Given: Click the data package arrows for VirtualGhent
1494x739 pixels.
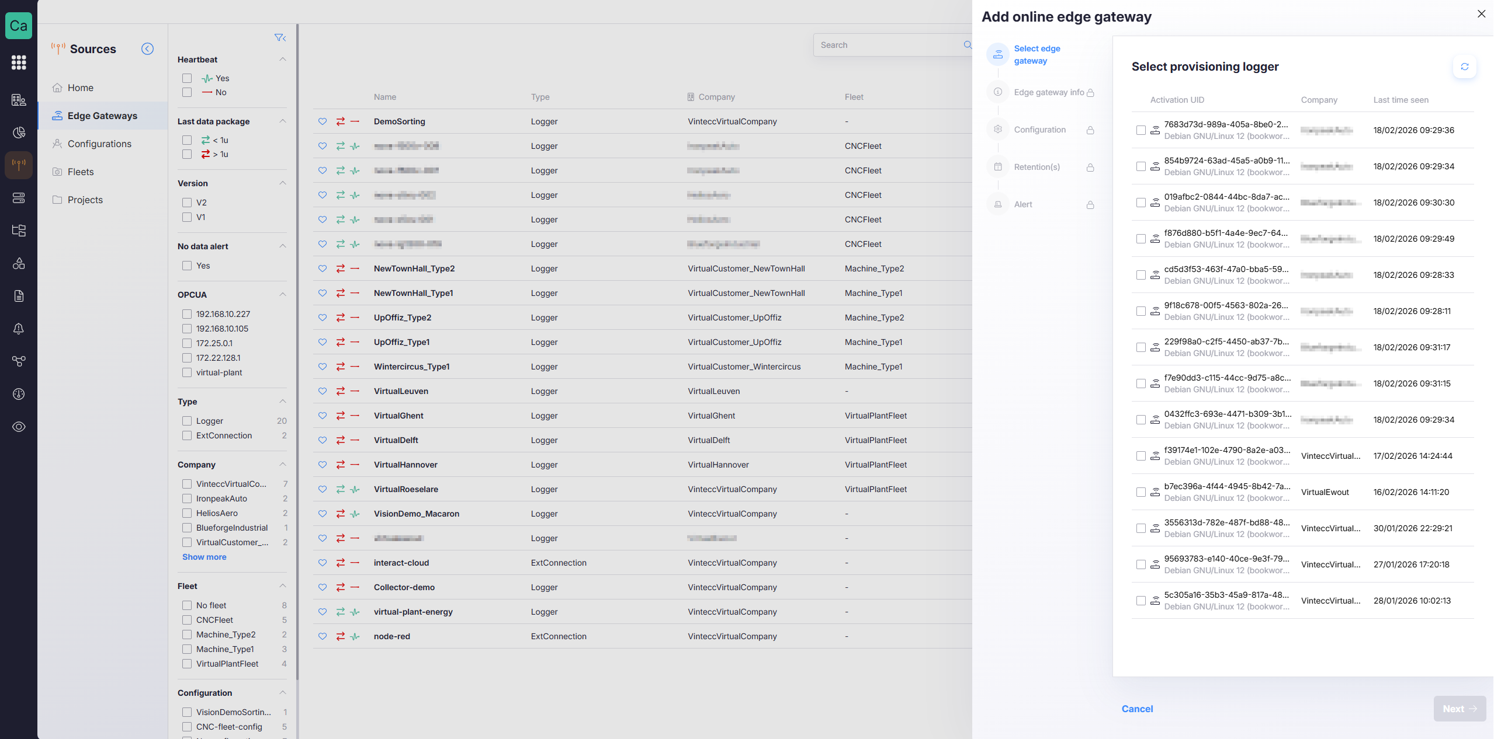Looking at the screenshot, I should click(x=341, y=416).
